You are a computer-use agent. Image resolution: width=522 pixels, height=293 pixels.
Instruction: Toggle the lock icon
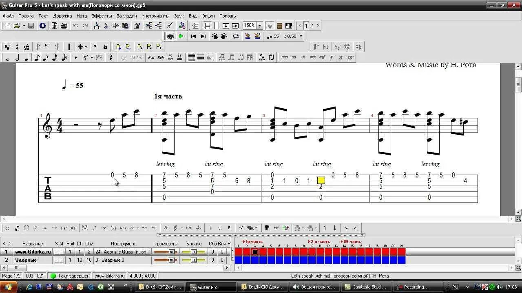point(105,47)
